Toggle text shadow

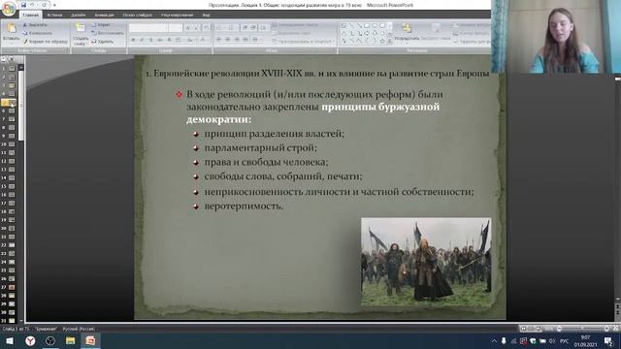(169, 40)
